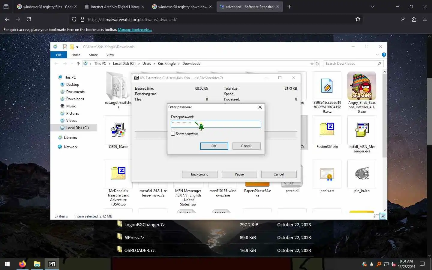Image resolution: width=432 pixels, height=270 pixels.
Task: Click the Manage bookmarks link
Action: tap(135, 30)
